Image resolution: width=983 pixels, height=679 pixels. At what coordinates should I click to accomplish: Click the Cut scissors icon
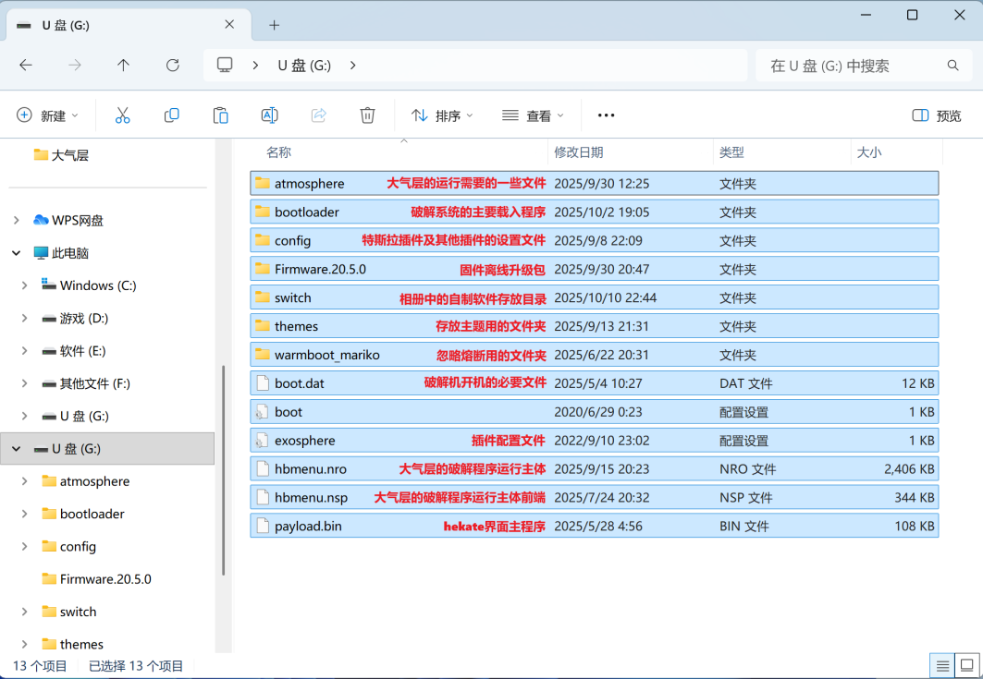coord(122,115)
